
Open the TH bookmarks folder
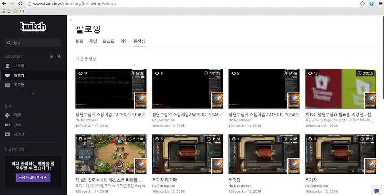coord(19,11)
